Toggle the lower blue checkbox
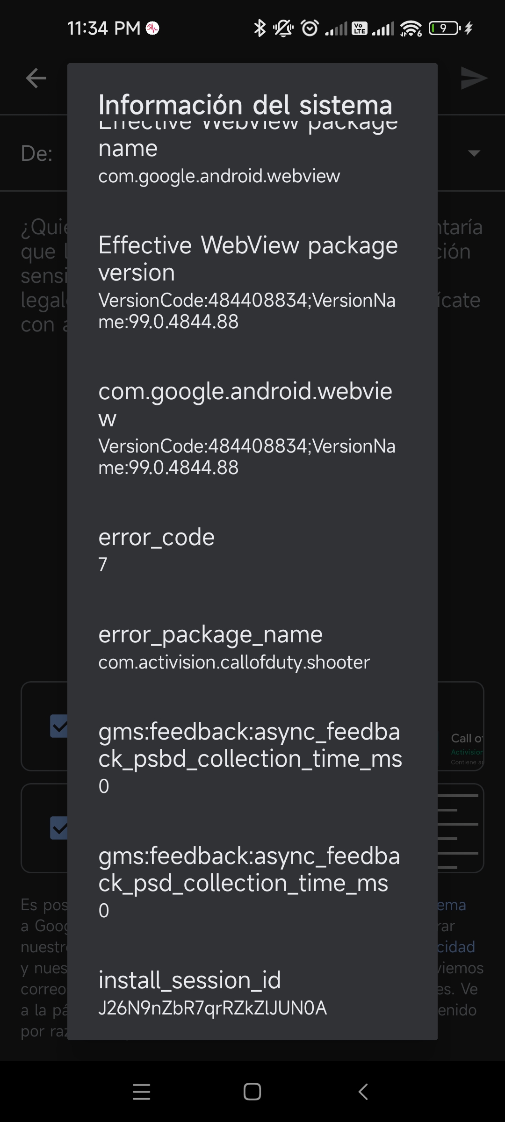This screenshot has width=505, height=1122. (x=59, y=828)
